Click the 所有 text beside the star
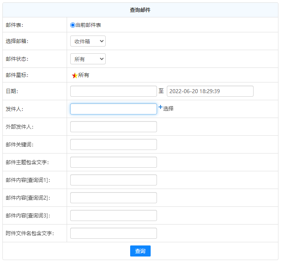 [x=84, y=75]
